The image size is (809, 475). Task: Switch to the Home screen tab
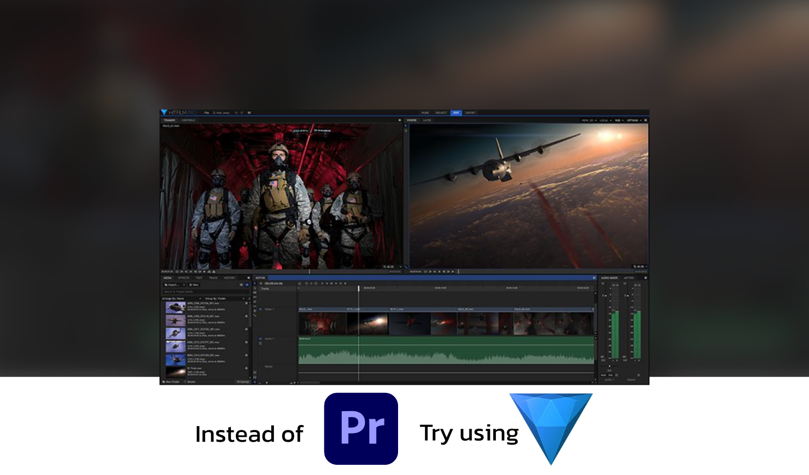pyautogui.click(x=425, y=113)
